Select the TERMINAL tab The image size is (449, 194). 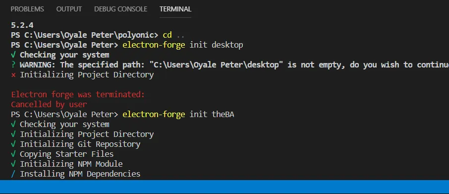(x=175, y=9)
